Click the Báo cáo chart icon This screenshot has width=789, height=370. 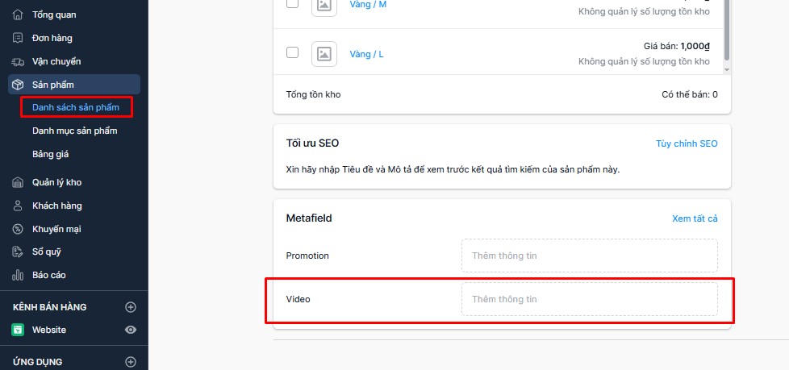18,275
